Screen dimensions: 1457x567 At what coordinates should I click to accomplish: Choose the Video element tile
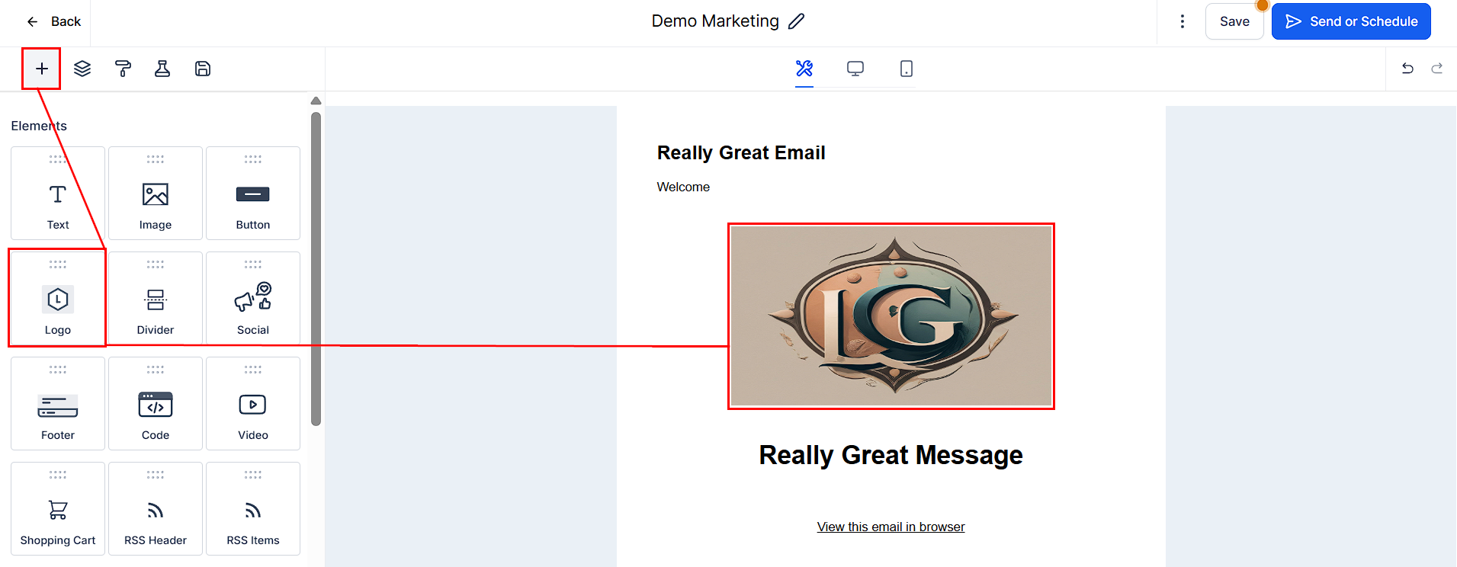pos(253,404)
